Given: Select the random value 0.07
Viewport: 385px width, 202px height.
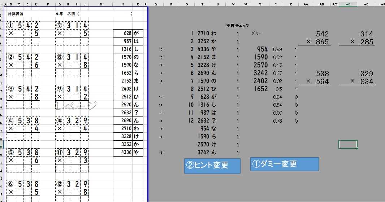Looking at the screenshot, I should 277,113.
